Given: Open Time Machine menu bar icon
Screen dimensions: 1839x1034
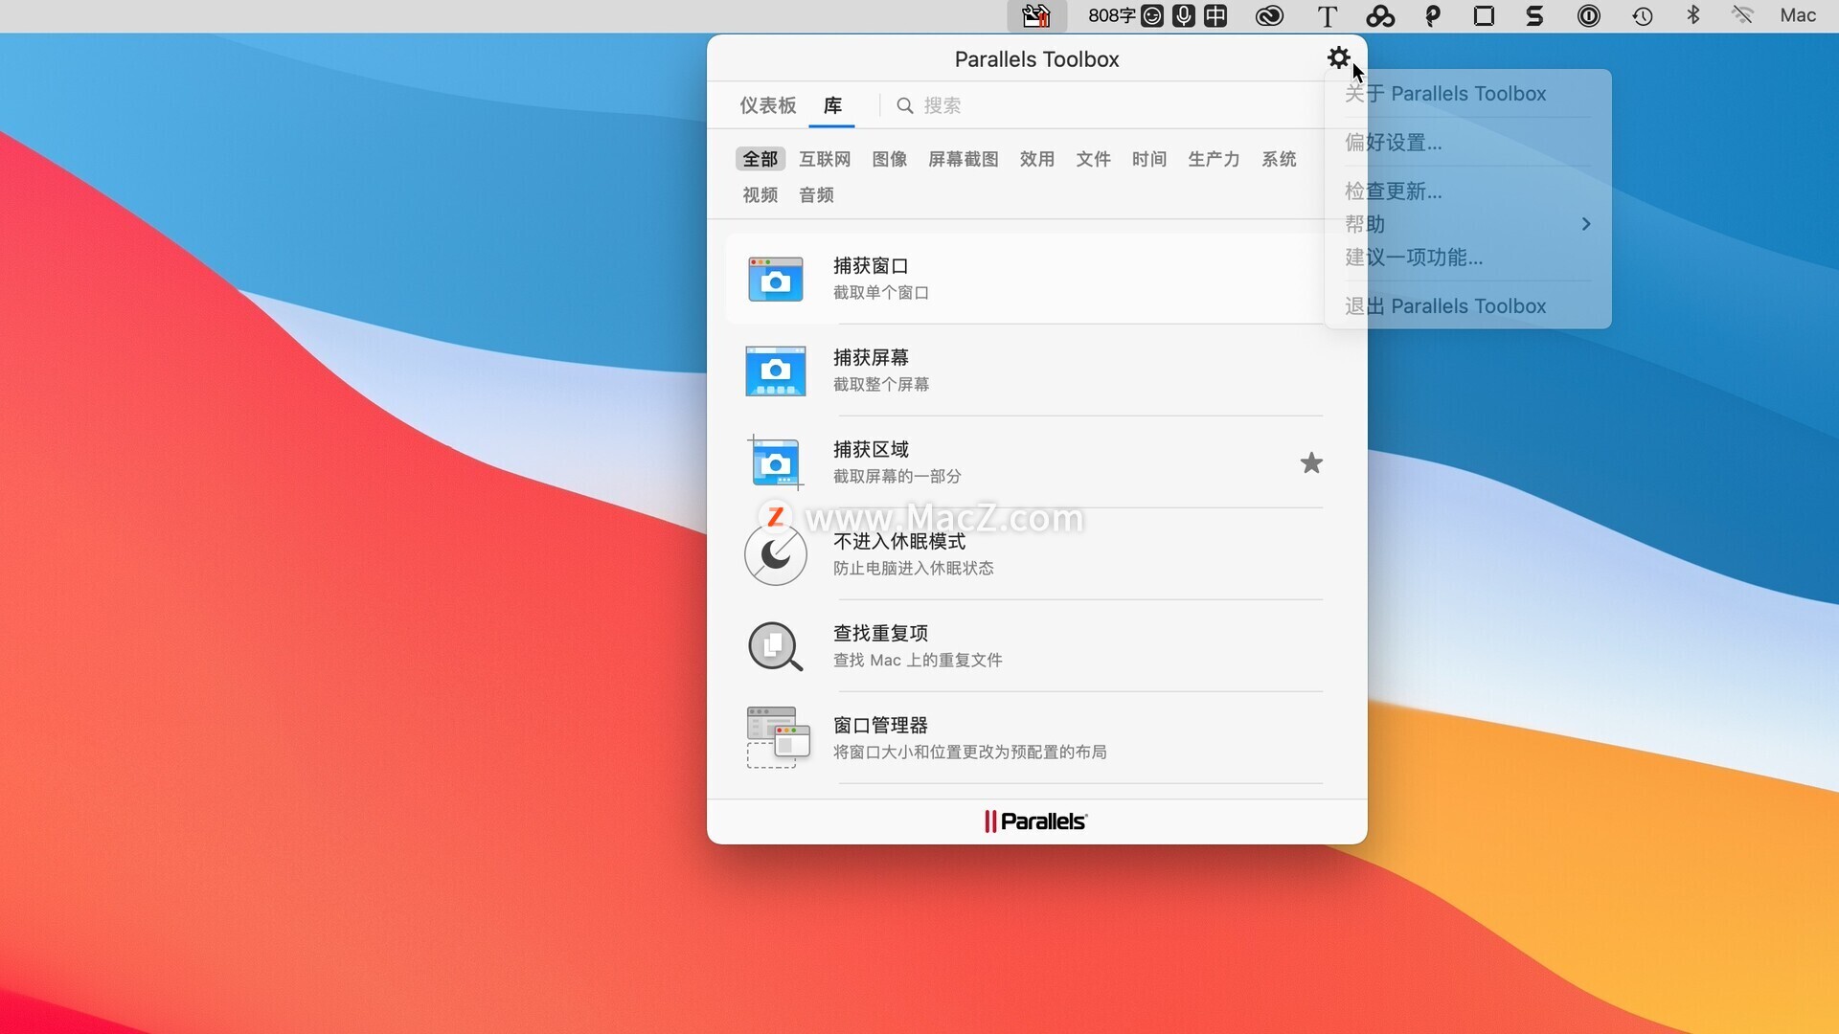Looking at the screenshot, I should tap(1643, 15).
